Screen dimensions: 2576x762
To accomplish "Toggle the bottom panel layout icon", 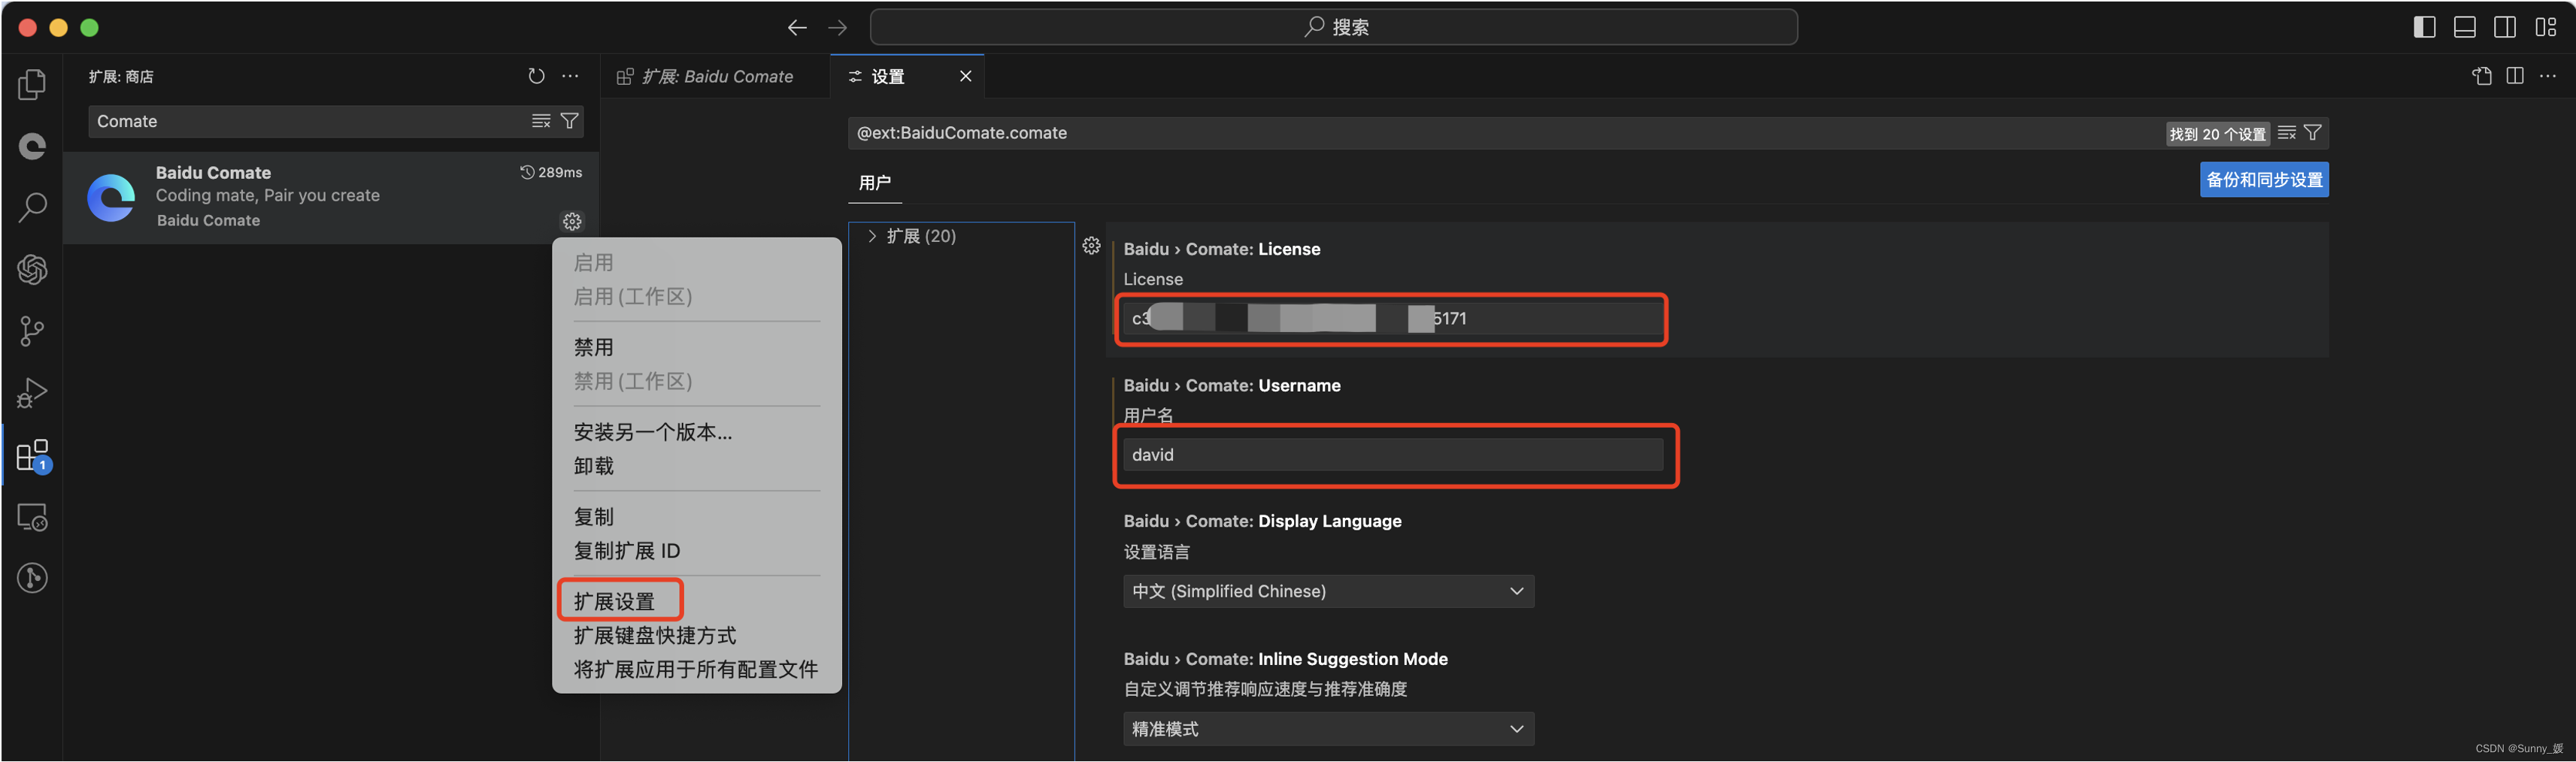I will click(2465, 27).
